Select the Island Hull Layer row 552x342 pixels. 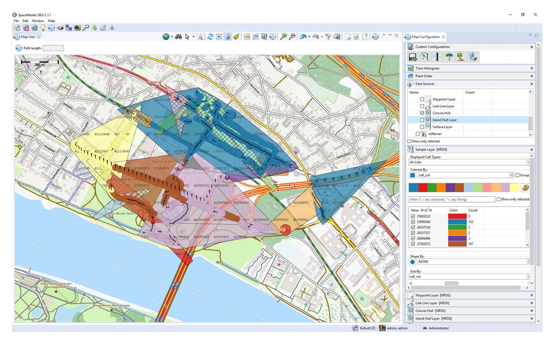pyautogui.click(x=444, y=120)
